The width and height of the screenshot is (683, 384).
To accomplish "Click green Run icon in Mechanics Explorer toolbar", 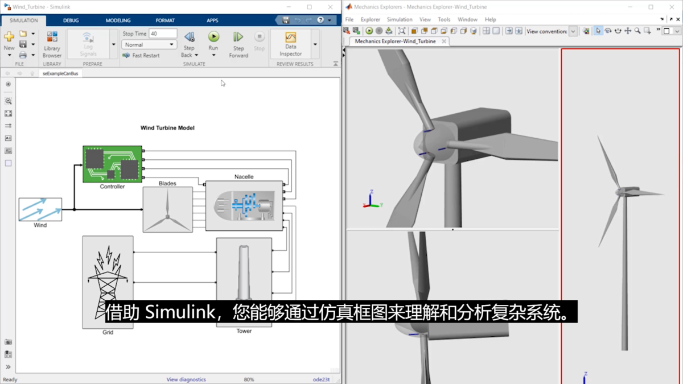I will 369,31.
